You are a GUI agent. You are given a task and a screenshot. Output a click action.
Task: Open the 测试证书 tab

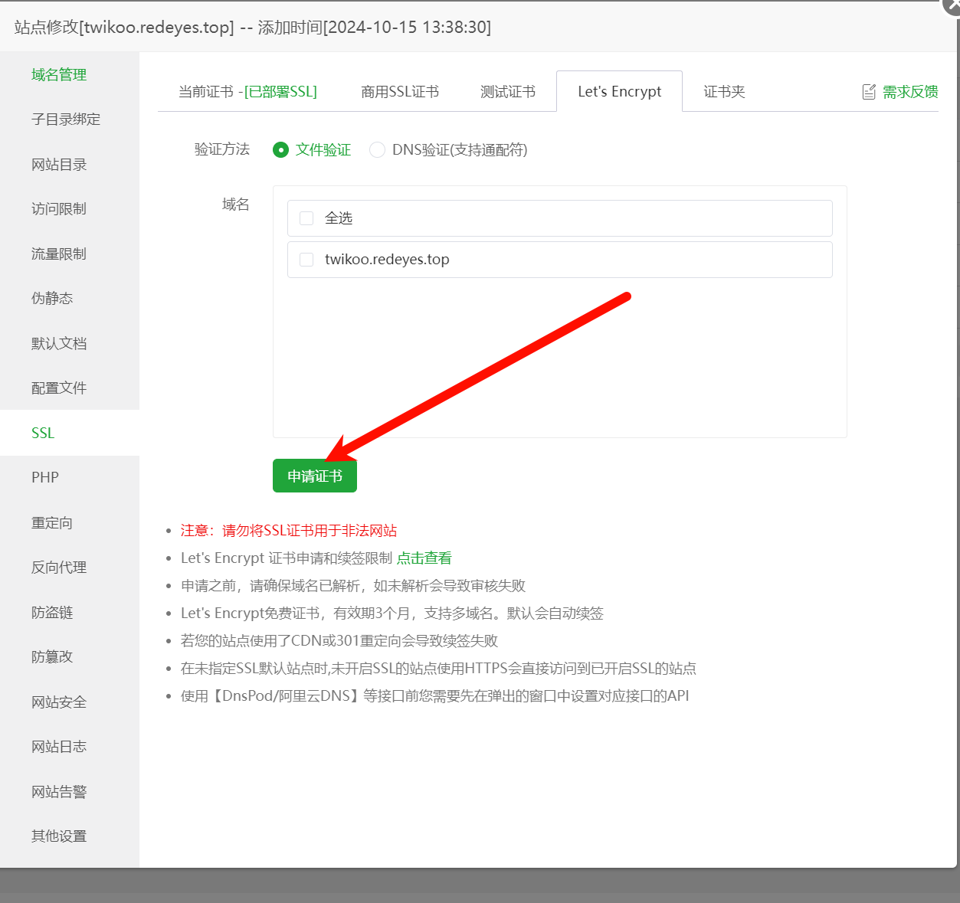pyautogui.click(x=507, y=91)
